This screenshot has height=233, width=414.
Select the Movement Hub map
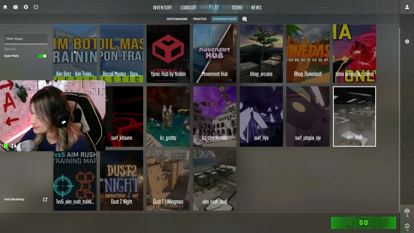click(215, 54)
